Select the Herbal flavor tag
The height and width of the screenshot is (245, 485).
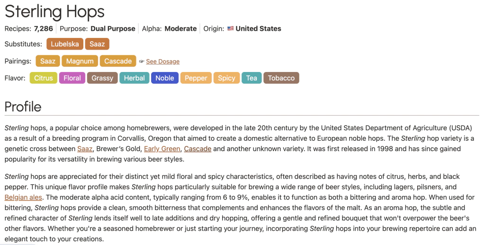coord(135,78)
